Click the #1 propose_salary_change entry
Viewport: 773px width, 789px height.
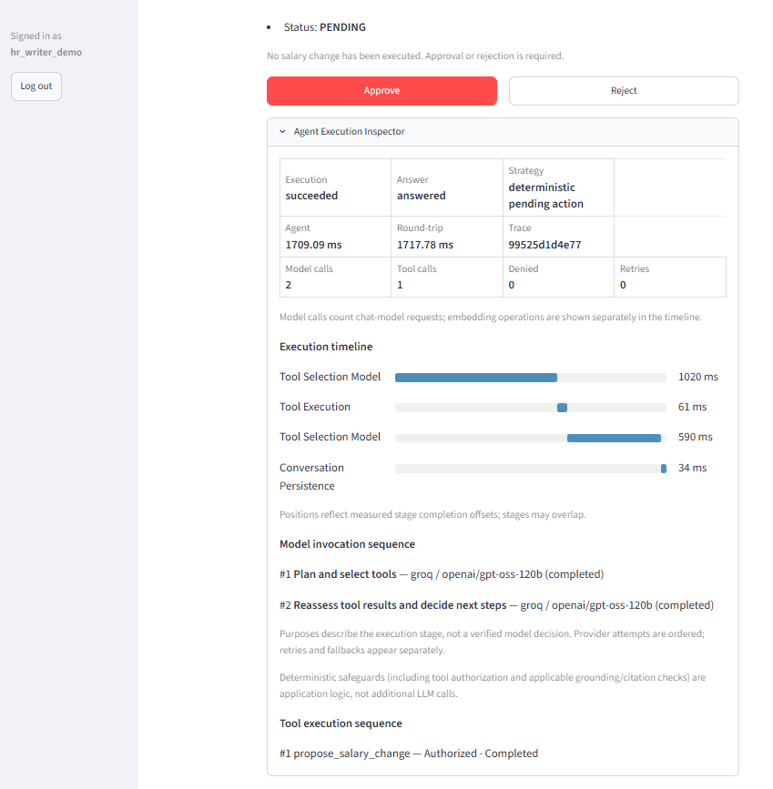pyautogui.click(x=409, y=754)
